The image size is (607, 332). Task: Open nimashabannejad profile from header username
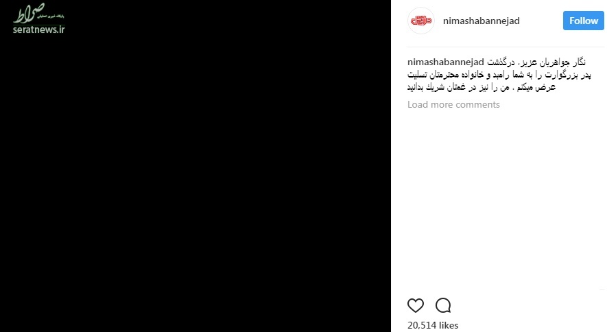click(481, 21)
